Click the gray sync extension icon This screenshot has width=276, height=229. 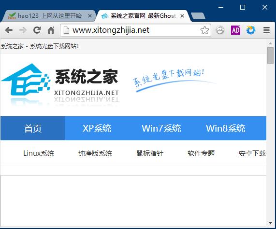[x=220, y=30]
